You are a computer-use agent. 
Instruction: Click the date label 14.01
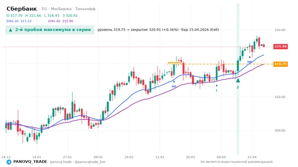[x=37, y=157]
